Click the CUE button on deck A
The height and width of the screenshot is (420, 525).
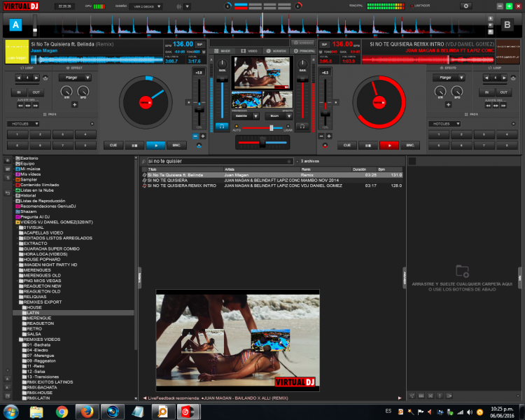113,146
